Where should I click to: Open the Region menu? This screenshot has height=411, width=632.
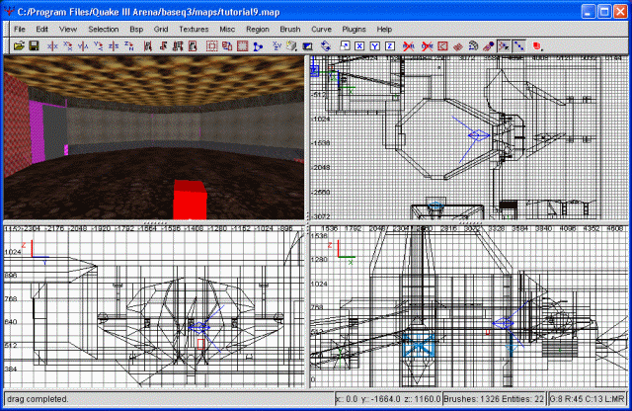coord(258,29)
